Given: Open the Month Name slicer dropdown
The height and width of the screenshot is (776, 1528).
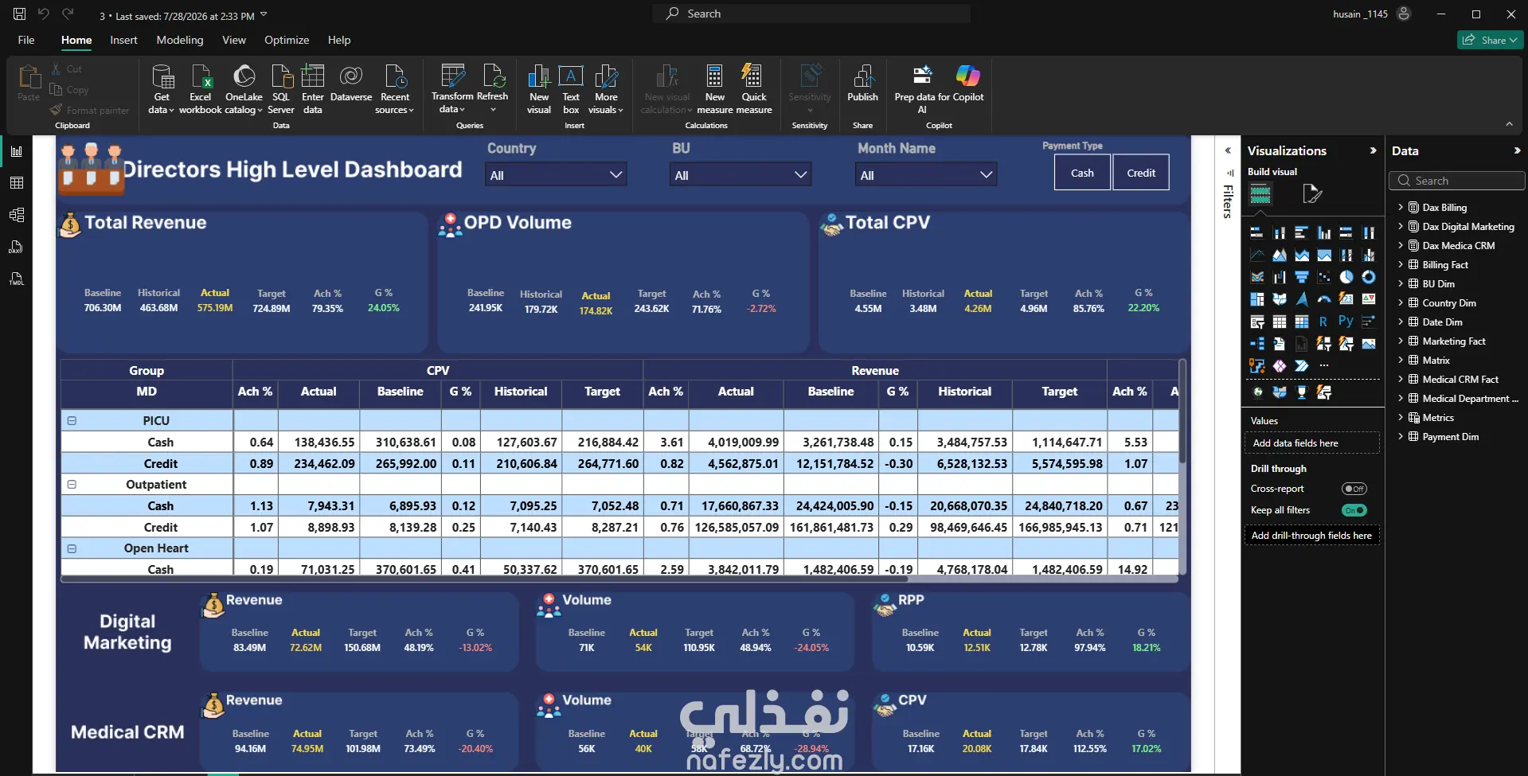Looking at the screenshot, I should (926, 175).
